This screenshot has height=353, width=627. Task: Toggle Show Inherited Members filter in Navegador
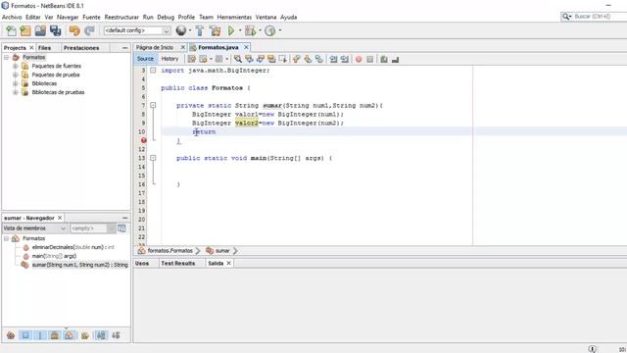point(11,335)
